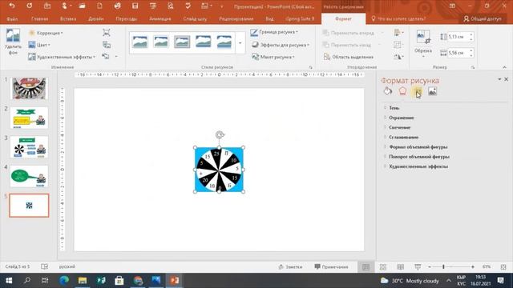The height and width of the screenshot is (288, 513).
Task: Select slide 3 thumbnail
Action: 29,147
